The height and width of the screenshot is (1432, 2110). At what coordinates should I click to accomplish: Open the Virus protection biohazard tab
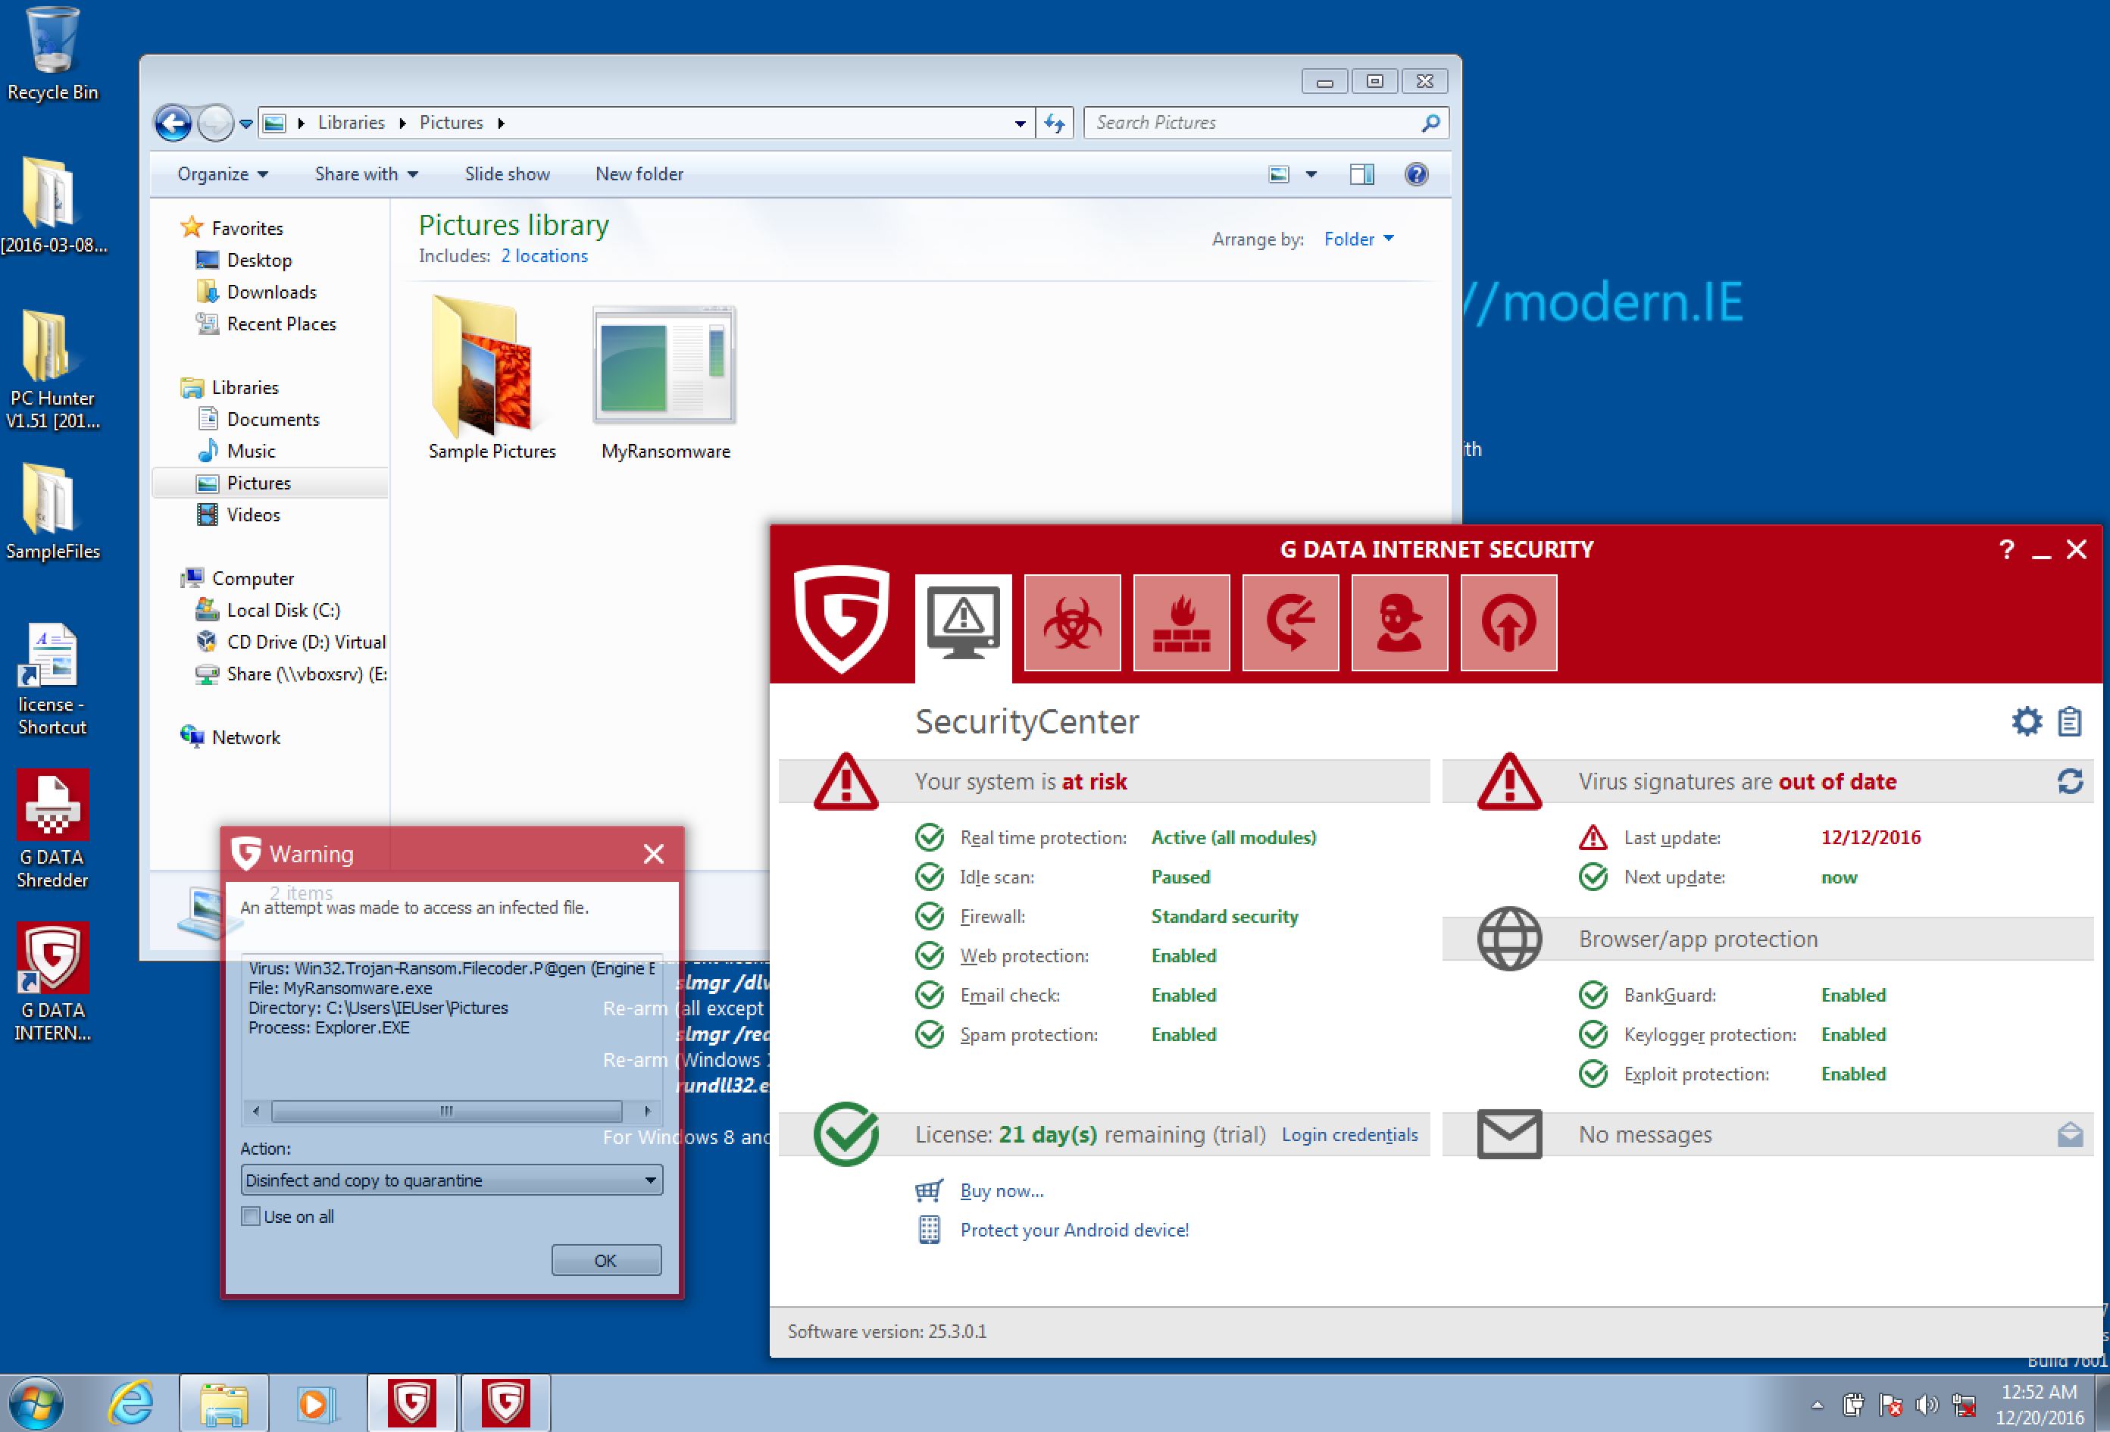[x=1072, y=622]
